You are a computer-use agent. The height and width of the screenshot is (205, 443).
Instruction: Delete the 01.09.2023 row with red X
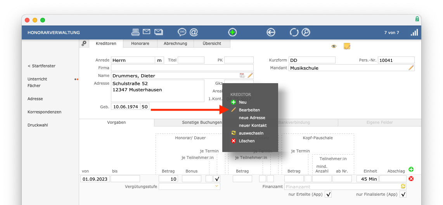411,179
